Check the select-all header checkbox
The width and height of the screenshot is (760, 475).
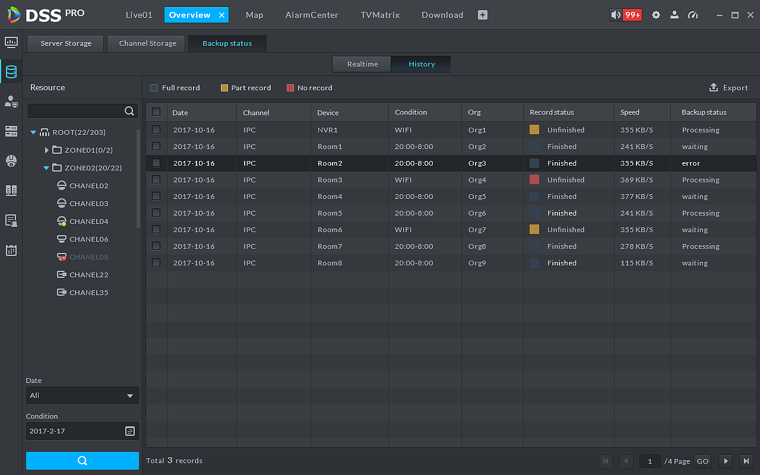[156, 112]
